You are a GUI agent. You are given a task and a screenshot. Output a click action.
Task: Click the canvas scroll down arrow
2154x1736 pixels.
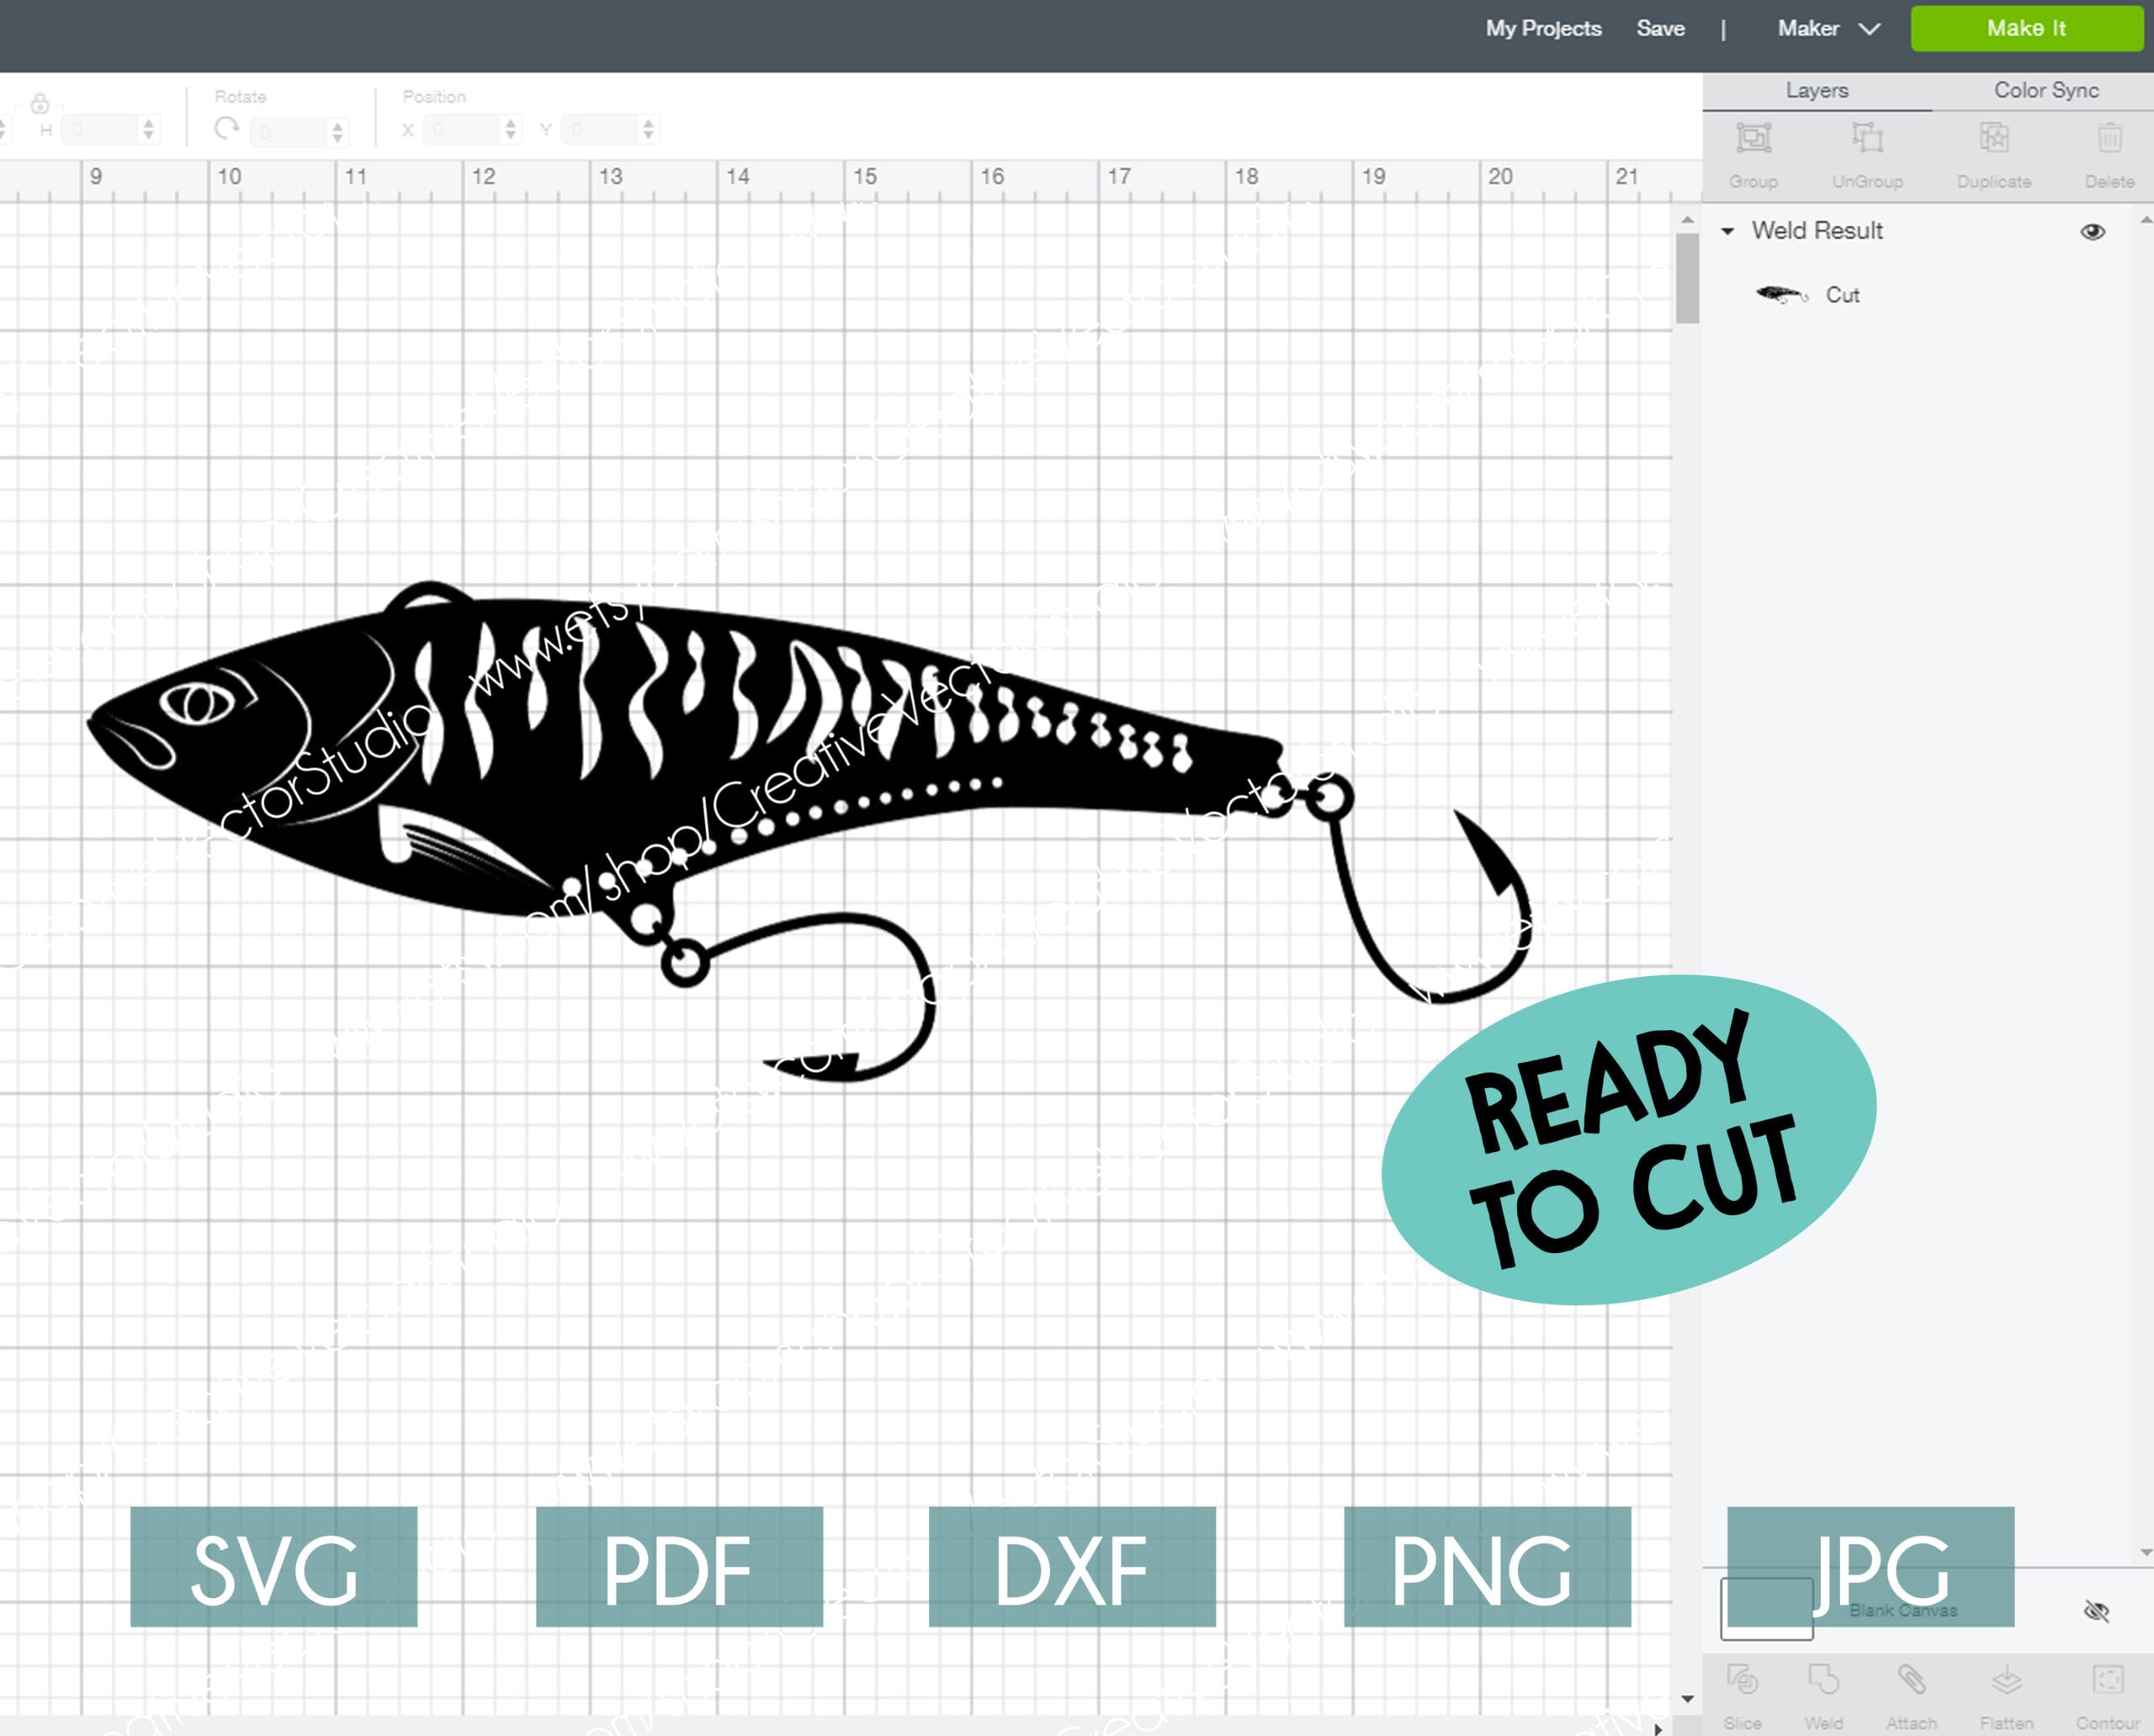pos(1687,1699)
